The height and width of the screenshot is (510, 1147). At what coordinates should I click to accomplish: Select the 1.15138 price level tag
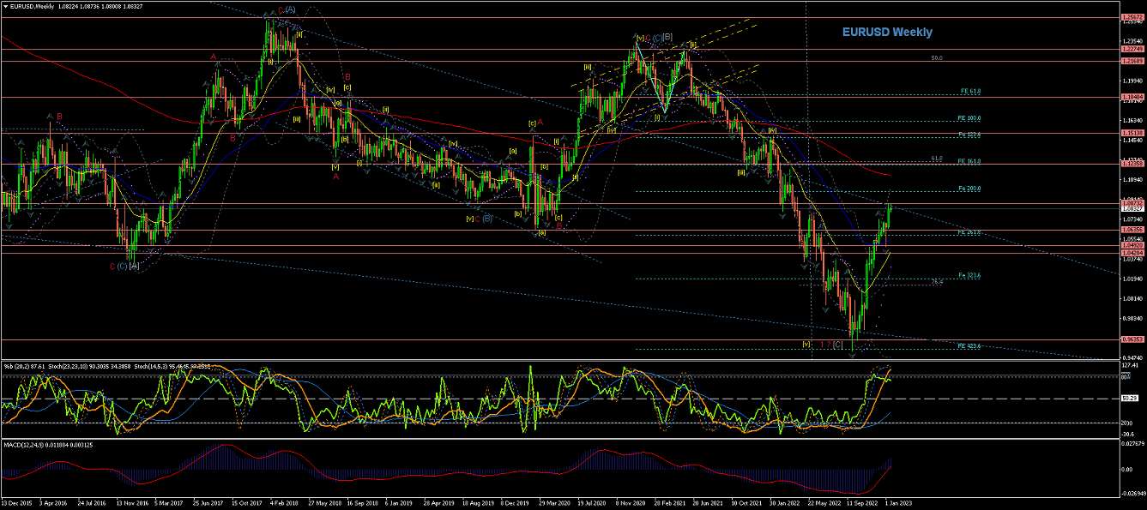[x=1134, y=134]
